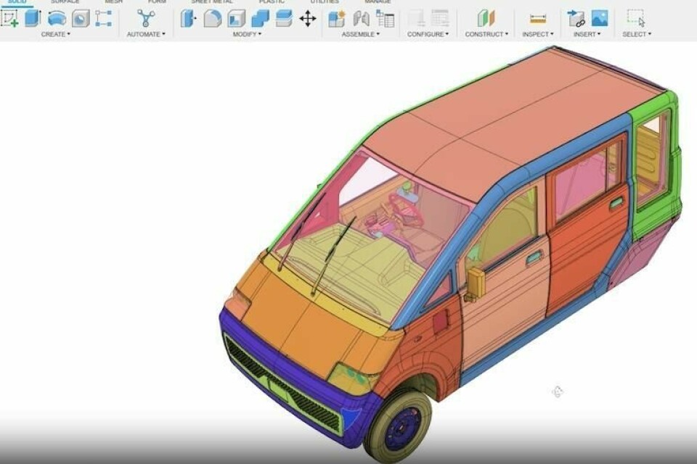Image resolution: width=697 pixels, height=464 pixels.
Task: Open the ASSEMBLE dropdown menu
Action: 361,34
